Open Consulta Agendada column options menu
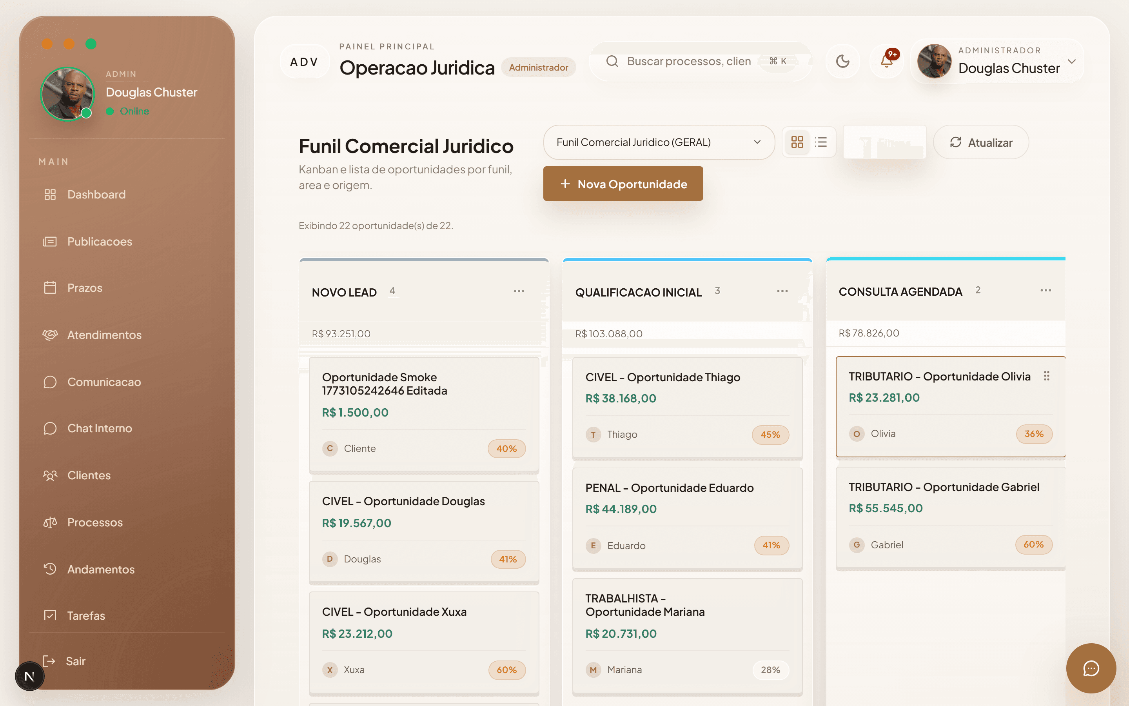 1046,290
